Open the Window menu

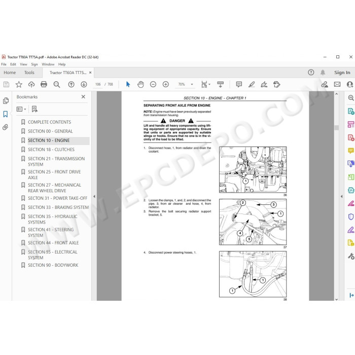coord(48,64)
